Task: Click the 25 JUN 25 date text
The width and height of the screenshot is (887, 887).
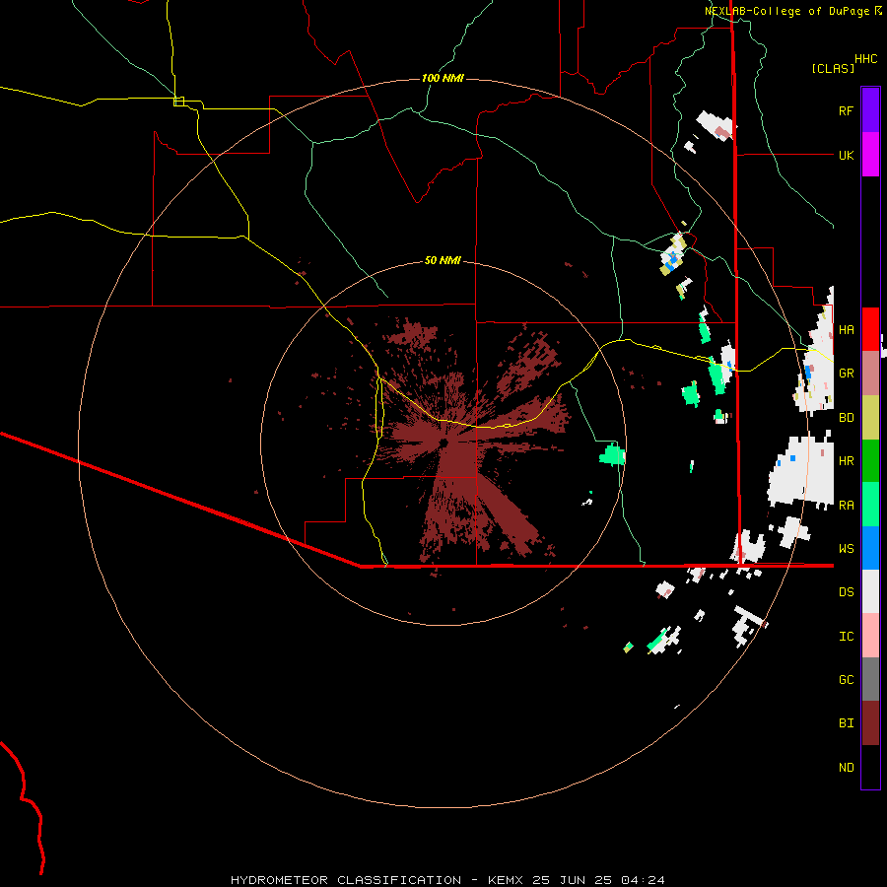Action: click(572, 880)
